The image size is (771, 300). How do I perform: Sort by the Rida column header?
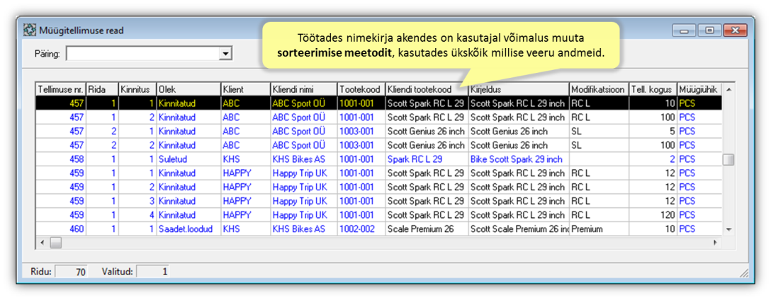pyautogui.click(x=102, y=90)
